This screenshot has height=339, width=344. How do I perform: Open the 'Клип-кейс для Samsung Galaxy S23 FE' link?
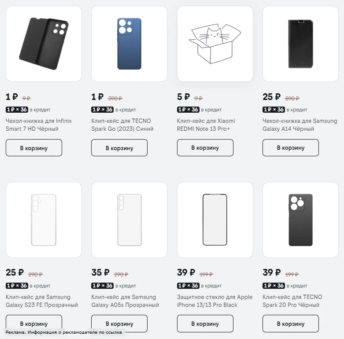coord(42,301)
